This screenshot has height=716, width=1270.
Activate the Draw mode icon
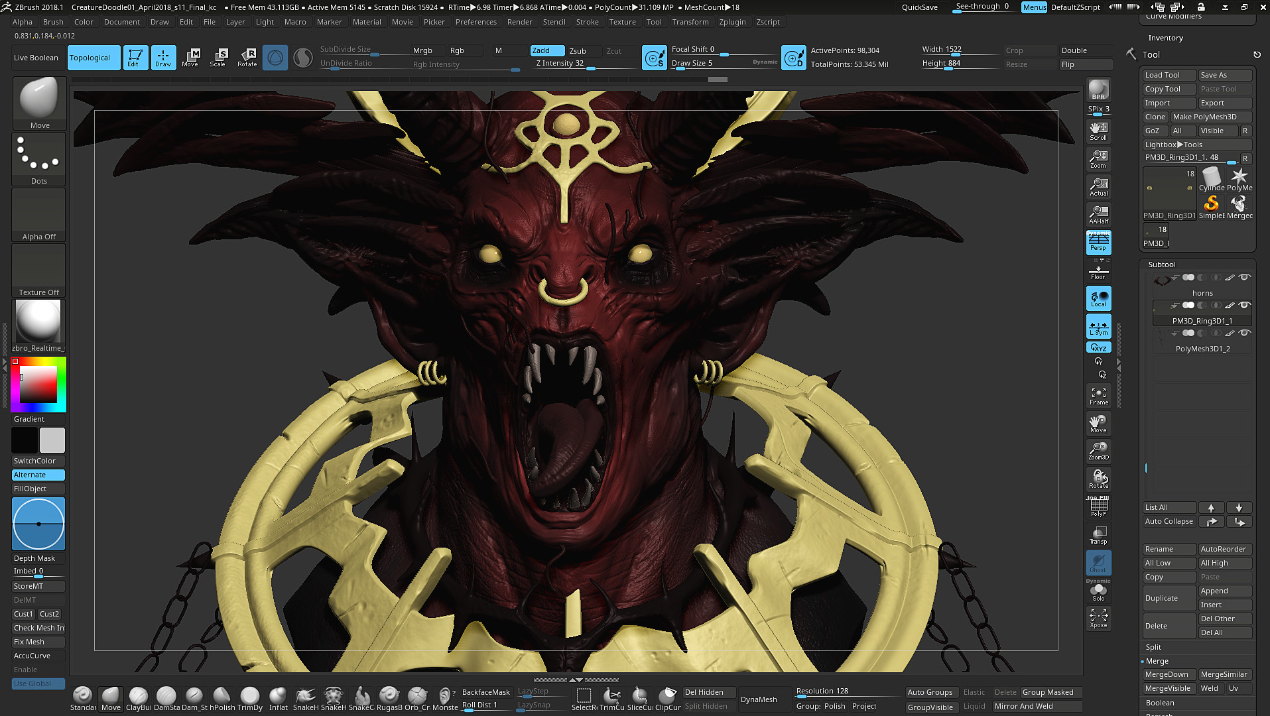pos(163,58)
